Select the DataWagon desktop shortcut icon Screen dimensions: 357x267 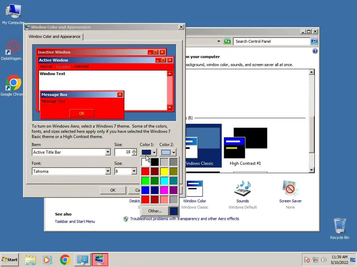[x=13, y=47]
